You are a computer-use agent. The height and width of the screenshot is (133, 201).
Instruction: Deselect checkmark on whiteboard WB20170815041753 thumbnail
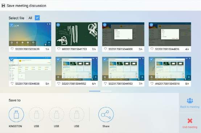[x=58, y=25]
